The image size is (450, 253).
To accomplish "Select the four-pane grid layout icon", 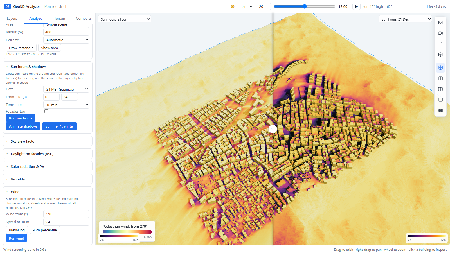I will pyautogui.click(x=440, y=89).
